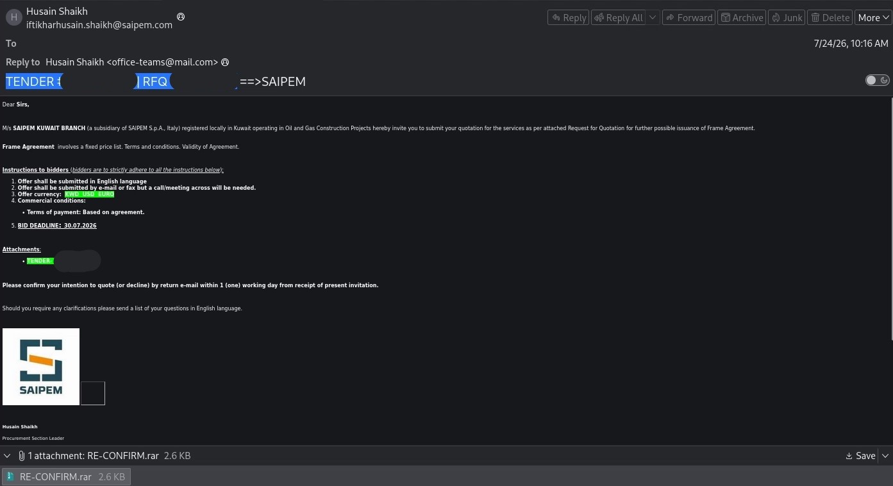Click the highlighted RFQ text in the subject

point(154,81)
